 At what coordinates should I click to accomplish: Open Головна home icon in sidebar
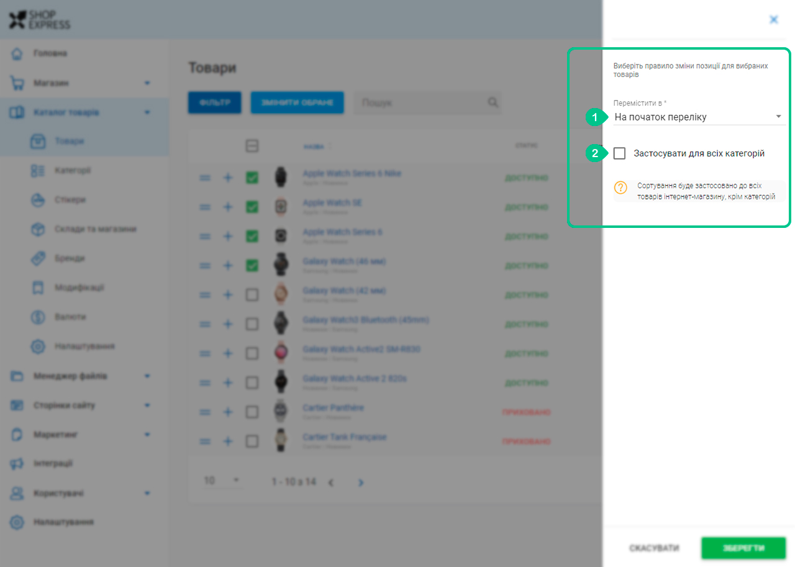point(17,53)
